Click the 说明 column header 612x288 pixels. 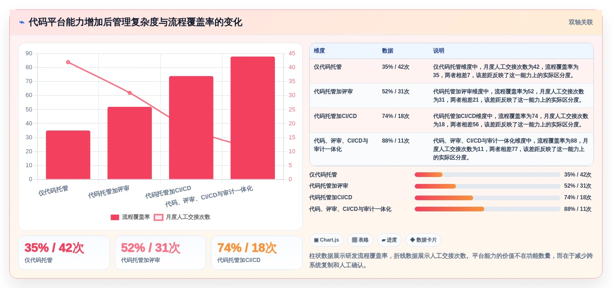click(439, 51)
